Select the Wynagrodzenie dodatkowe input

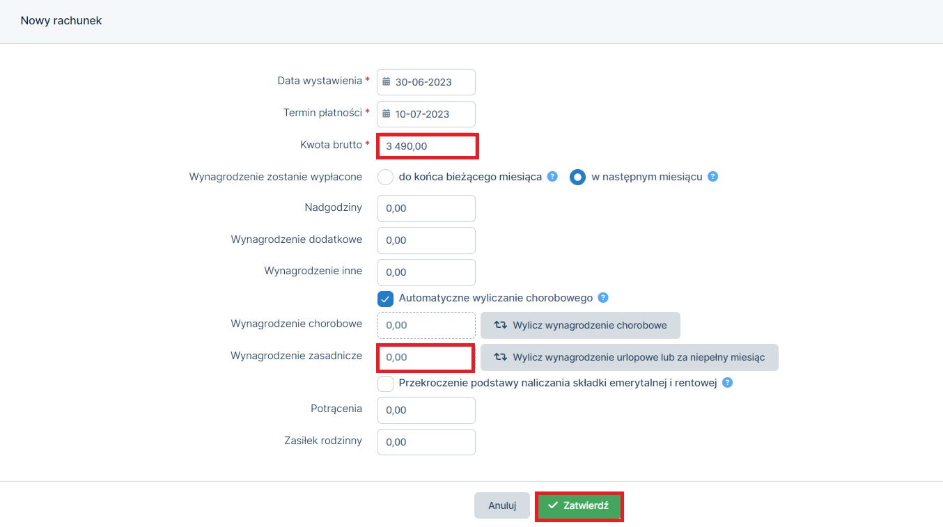pyautogui.click(x=426, y=240)
